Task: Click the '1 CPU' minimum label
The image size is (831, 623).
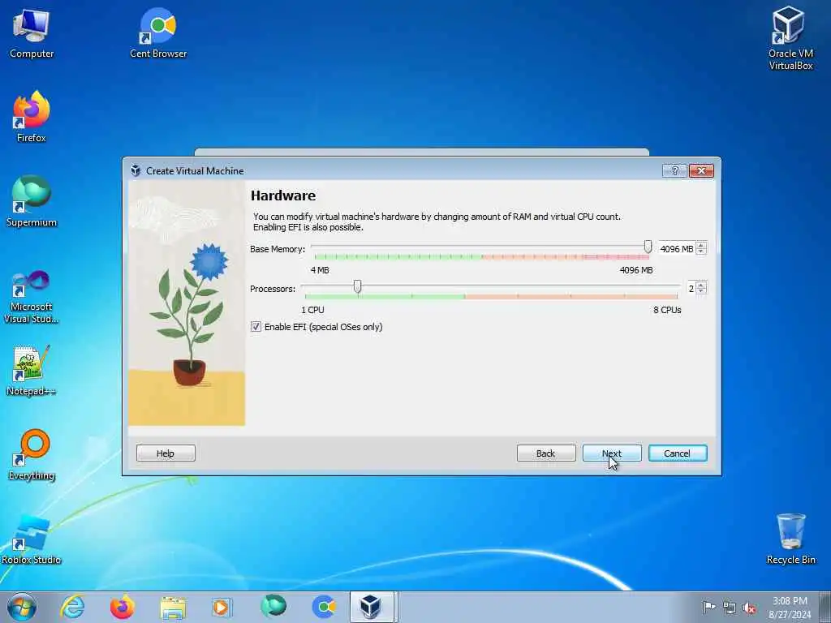Action: point(312,310)
